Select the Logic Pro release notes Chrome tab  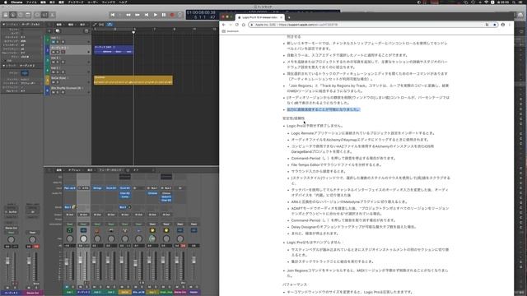(259, 17)
